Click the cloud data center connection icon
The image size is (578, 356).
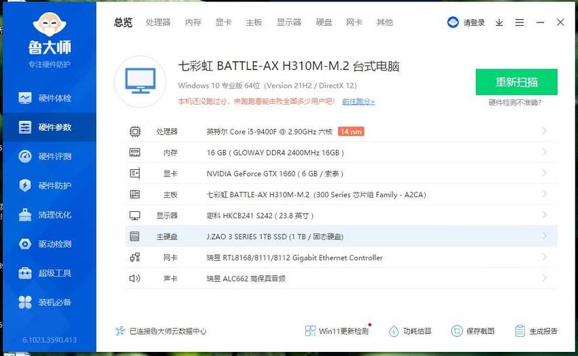120,331
